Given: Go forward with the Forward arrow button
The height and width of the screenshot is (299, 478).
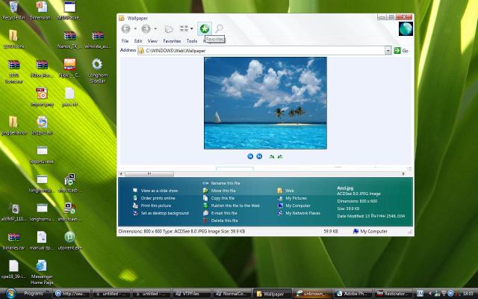Looking at the screenshot, I should click(146, 29).
